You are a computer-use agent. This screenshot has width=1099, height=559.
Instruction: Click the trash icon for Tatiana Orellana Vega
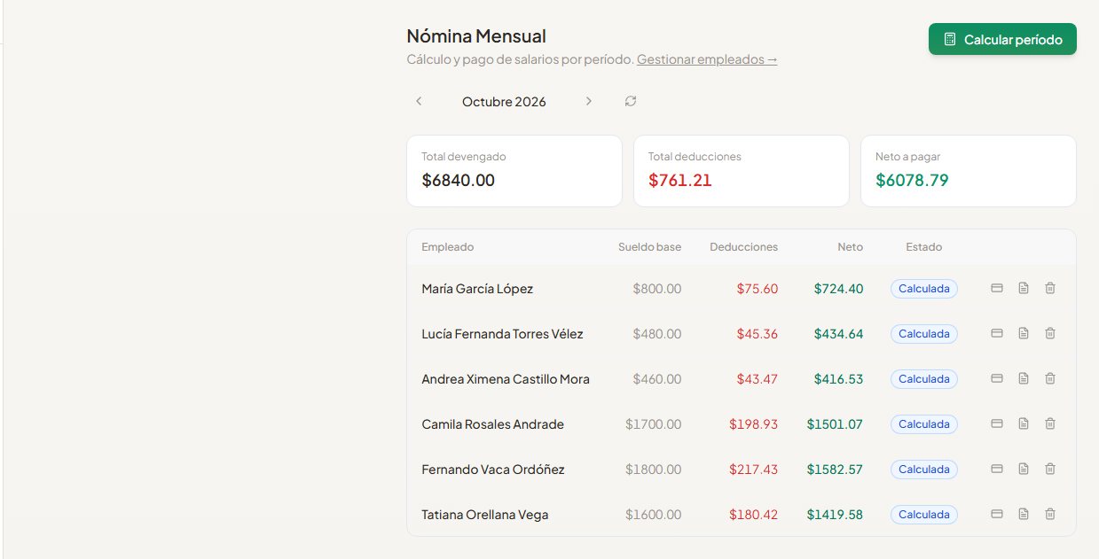[1050, 514]
